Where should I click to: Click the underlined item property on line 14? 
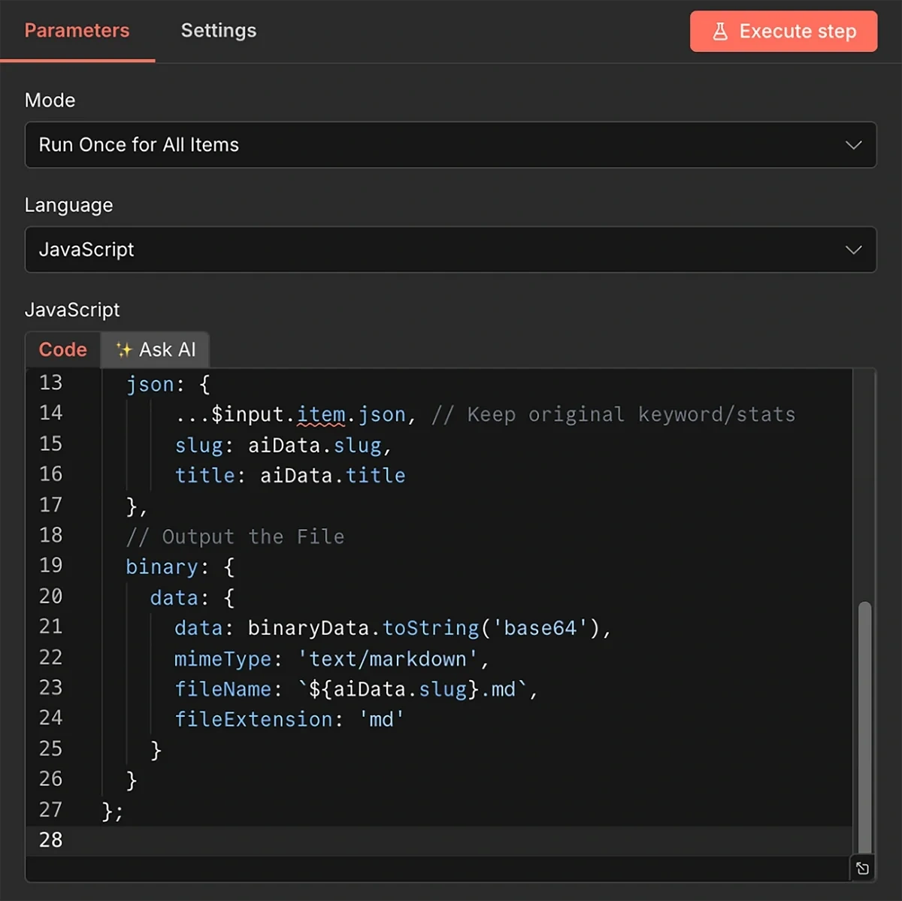click(322, 413)
